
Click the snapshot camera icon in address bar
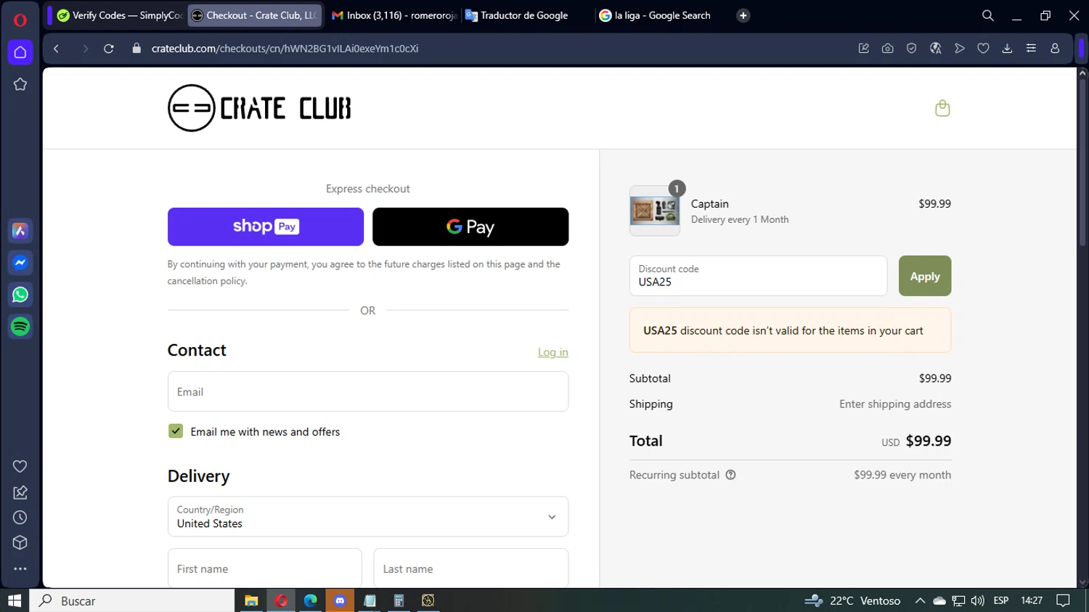(x=887, y=49)
